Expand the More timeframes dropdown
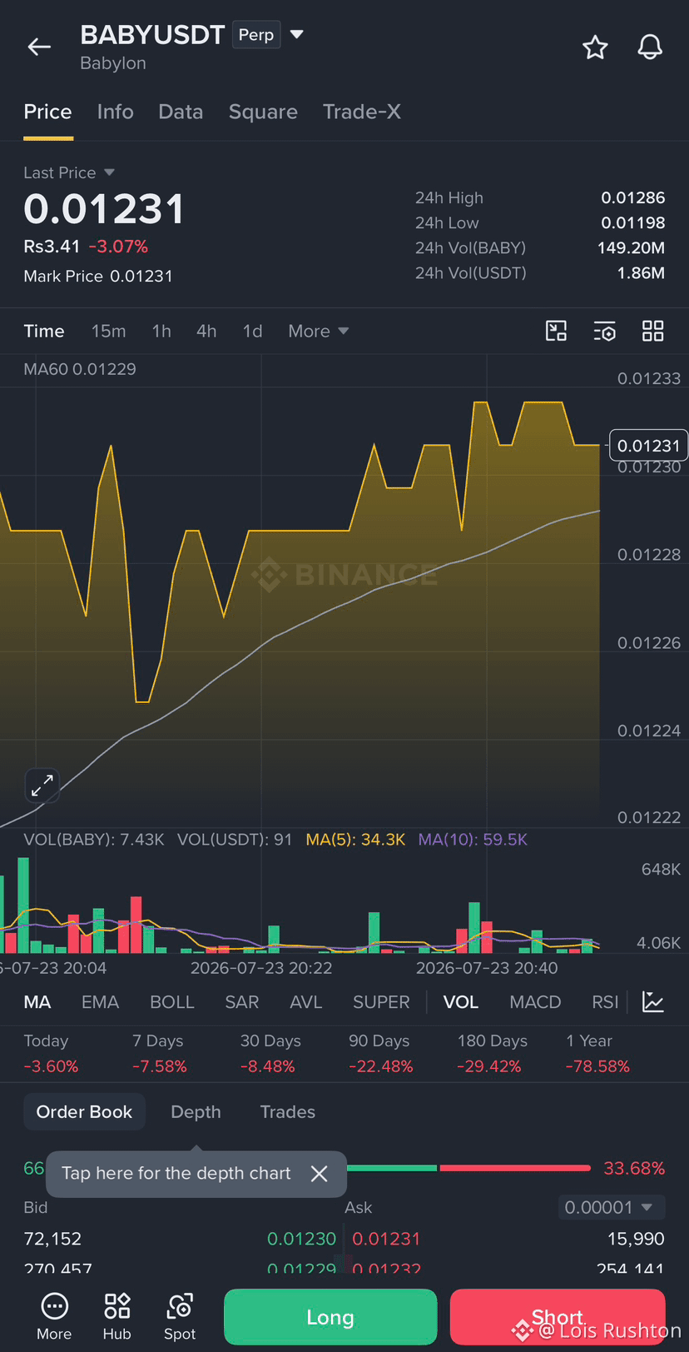The image size is (689, 1352). (x=319, y=332)
